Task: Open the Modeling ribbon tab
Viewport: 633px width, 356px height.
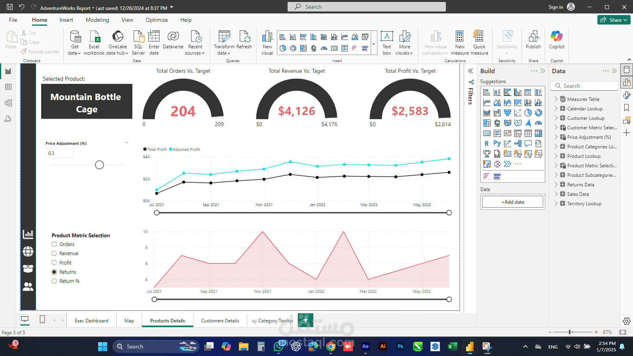Action: click(97, 20)
